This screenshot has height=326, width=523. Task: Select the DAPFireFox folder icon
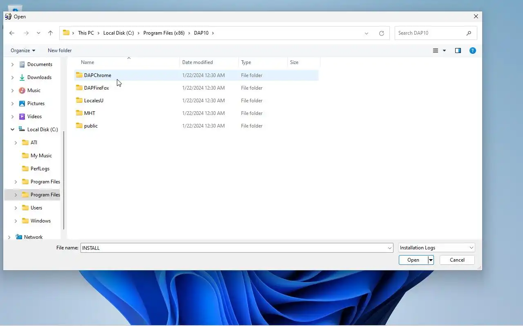79,88
